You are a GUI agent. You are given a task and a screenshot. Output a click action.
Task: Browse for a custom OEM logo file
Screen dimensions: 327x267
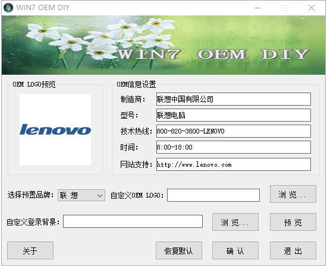pyautogui.click(x=293, y=194)
